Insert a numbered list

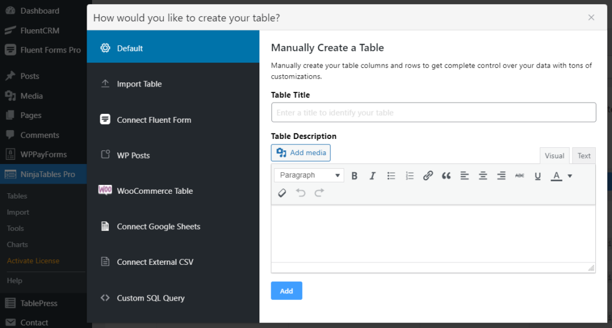point(409,175)
